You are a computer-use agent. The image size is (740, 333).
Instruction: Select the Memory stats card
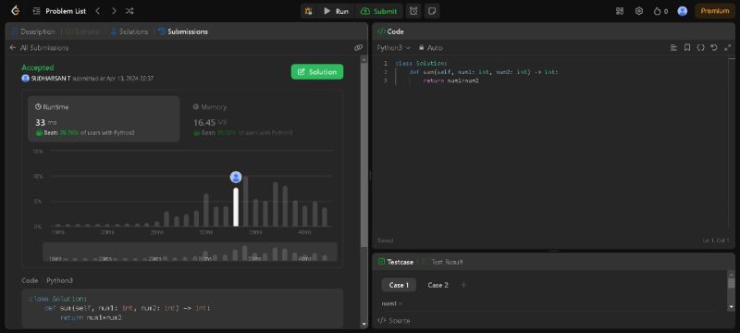tap(262, 118)
